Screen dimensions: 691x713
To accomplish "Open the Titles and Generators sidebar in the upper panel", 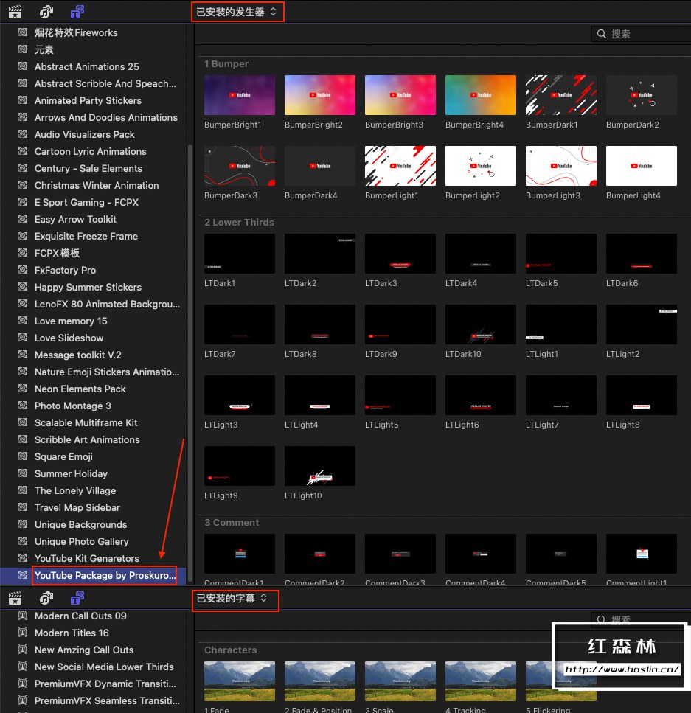I will click(77, 12).
